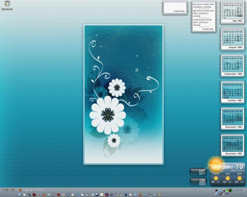Click the Start button on the taskbar

click(9, 190)
